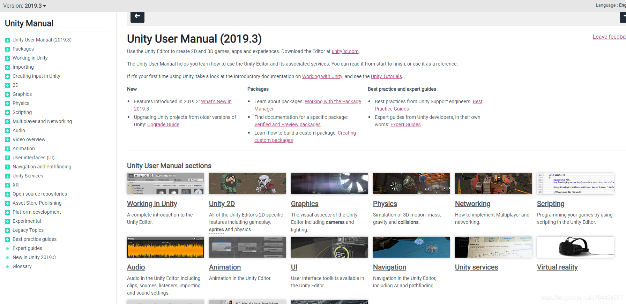Expand the Physics sidebar plus icon
This screenshot has height=304, width=626.
click(x=7, y=104)
